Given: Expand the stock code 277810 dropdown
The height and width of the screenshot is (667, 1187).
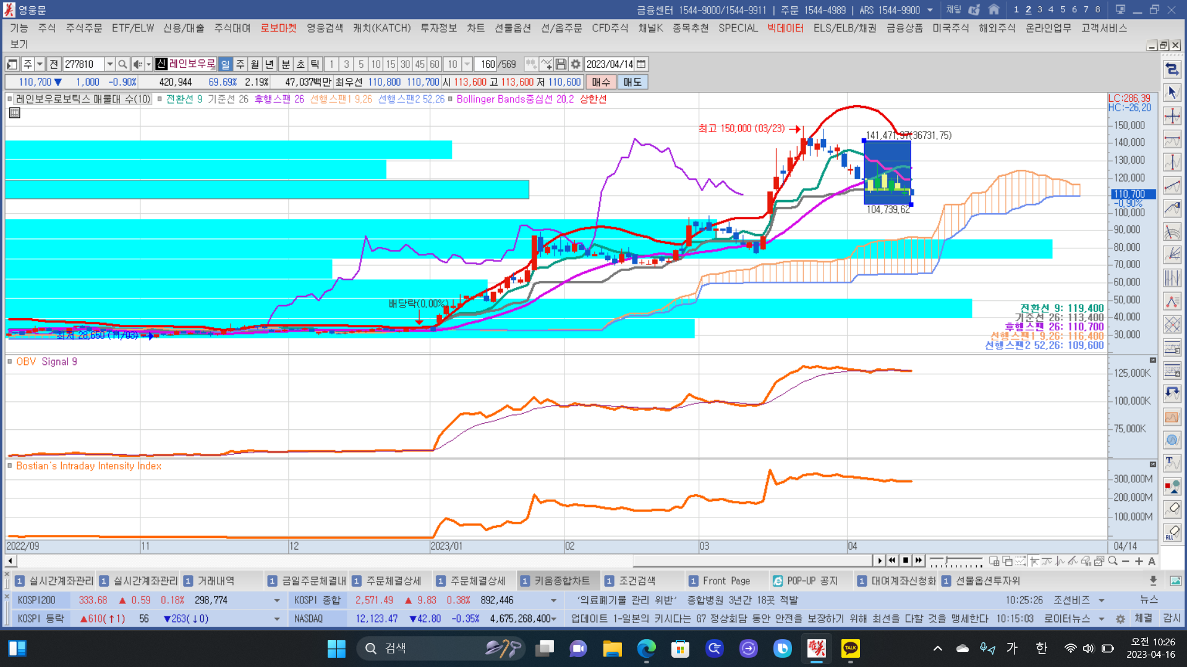Looking at the screenshot, I should [x=109, y=64].
